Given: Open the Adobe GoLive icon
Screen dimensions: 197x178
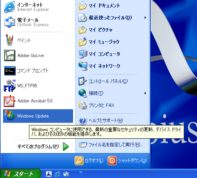Looking at the screenshot, I should 10,55.
